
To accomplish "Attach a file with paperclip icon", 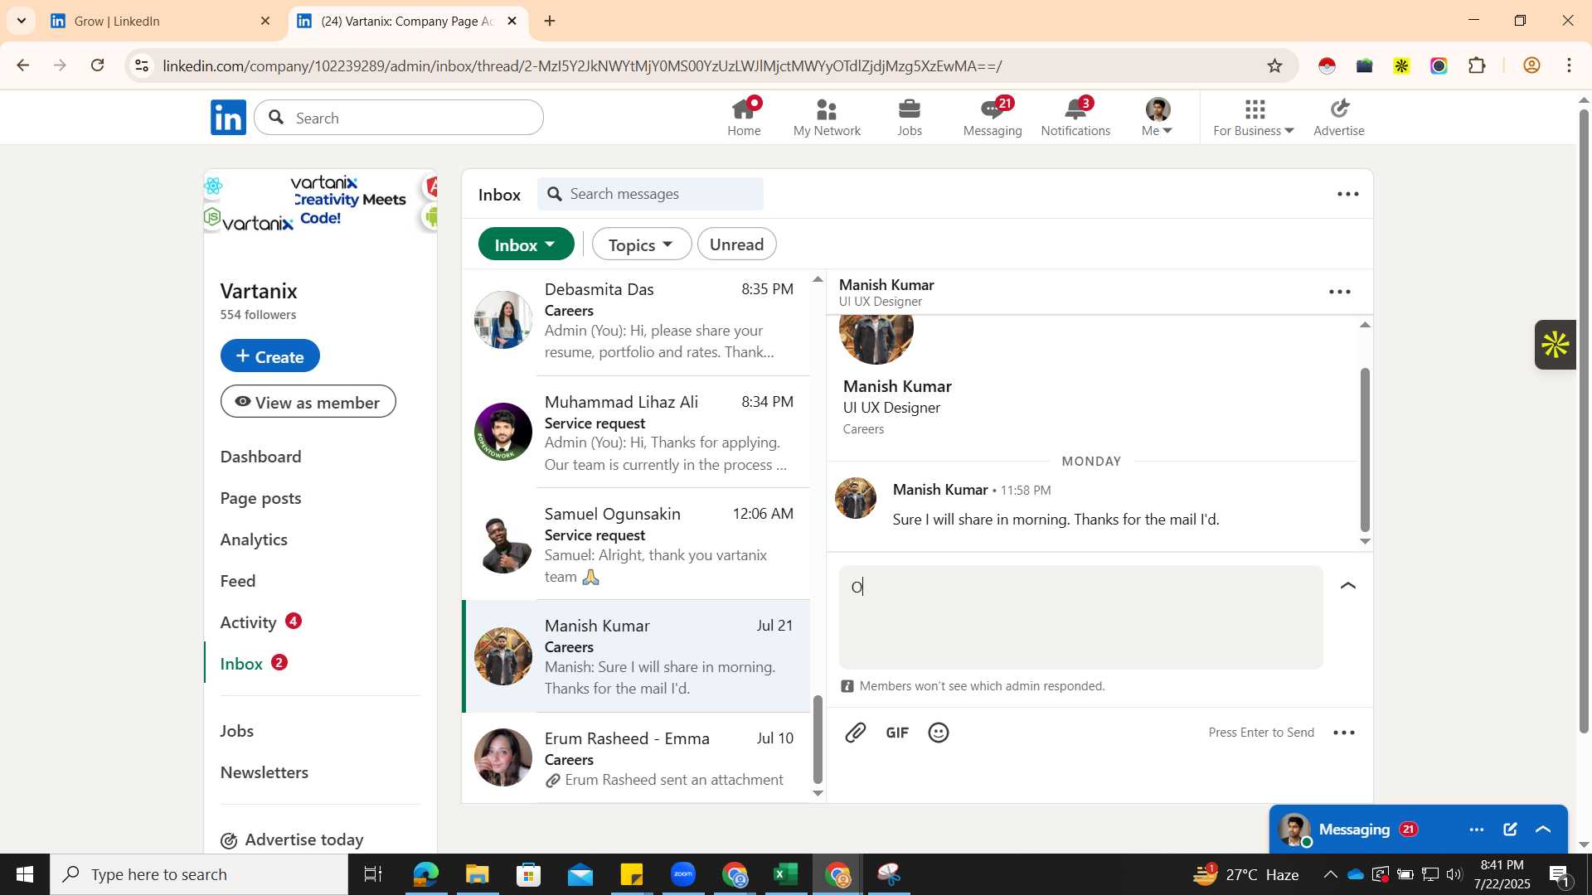I will click(855, 733).
